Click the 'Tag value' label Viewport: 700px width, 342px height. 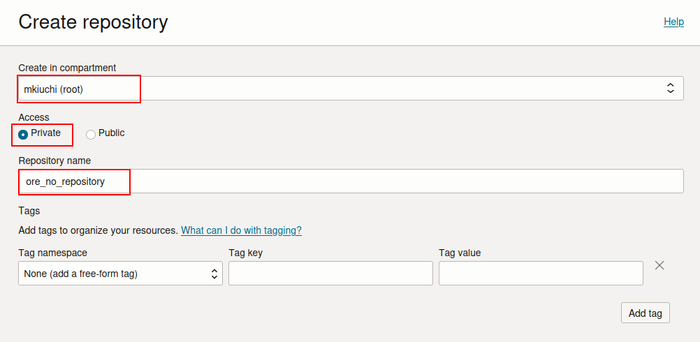[460, 253]
